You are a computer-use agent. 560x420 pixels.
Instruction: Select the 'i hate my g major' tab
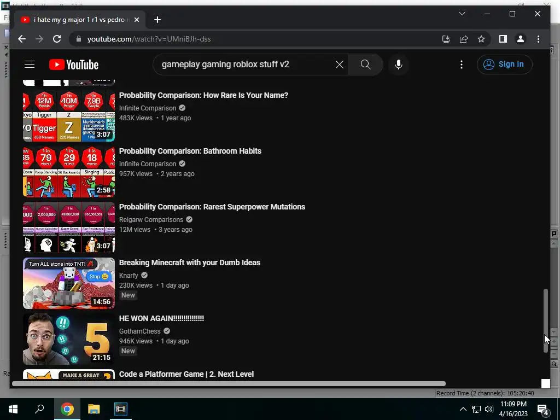(x=79, y=20)
